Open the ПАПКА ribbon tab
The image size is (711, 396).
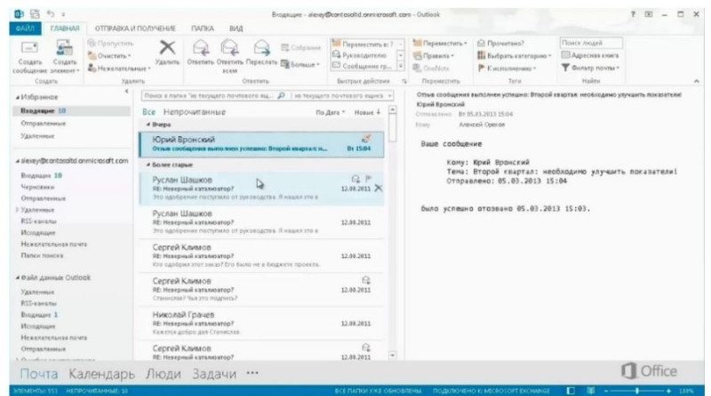(203, 28)
